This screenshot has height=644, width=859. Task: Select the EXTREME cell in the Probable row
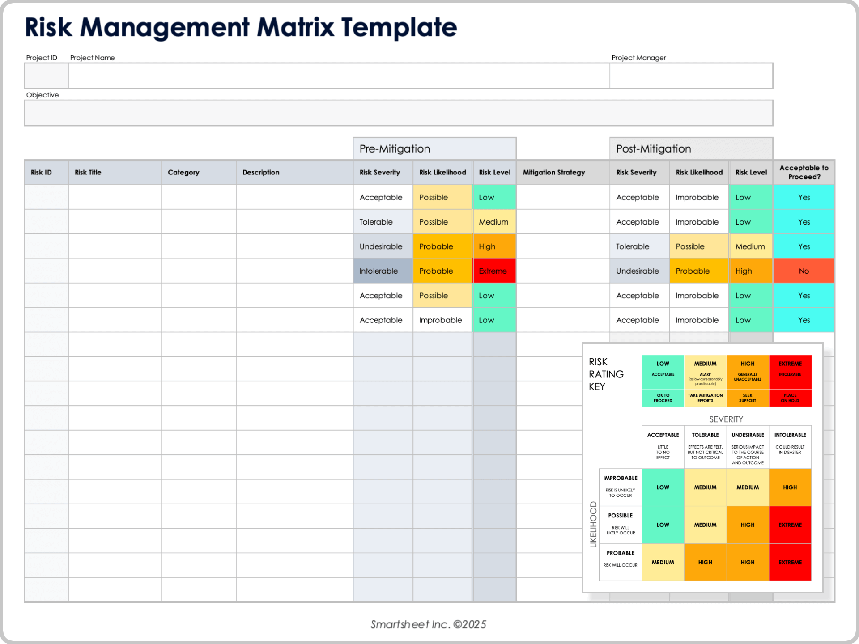point(790,562)
